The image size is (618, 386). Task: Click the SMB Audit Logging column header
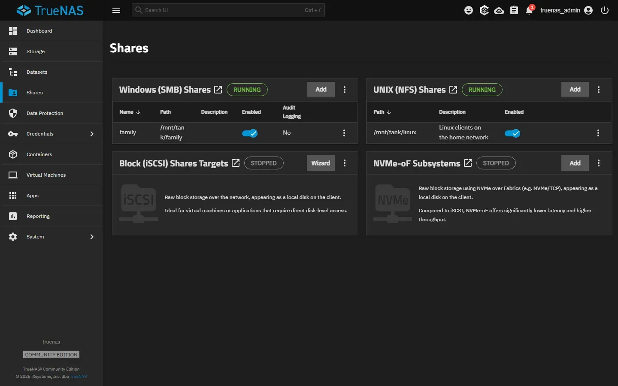[x=292, y=112]
